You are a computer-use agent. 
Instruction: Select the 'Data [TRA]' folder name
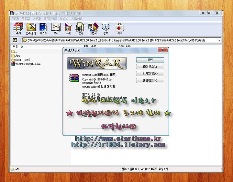click(23, 60)
